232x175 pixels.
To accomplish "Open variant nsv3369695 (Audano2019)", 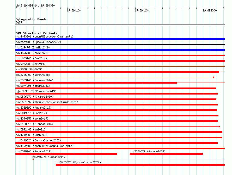I will (34, 108).
